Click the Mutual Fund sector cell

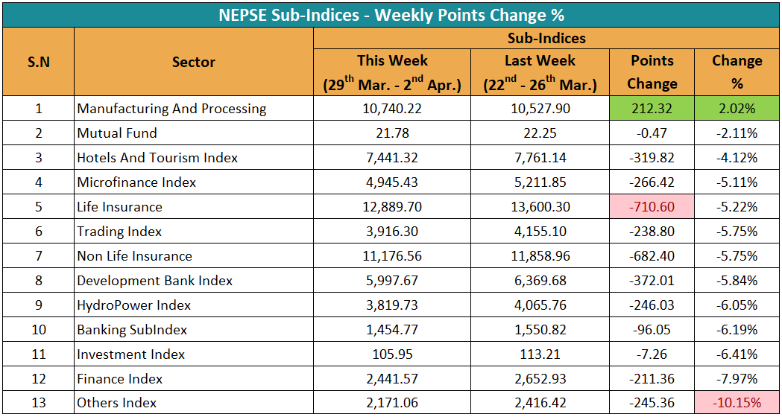(x=117, y=133)
